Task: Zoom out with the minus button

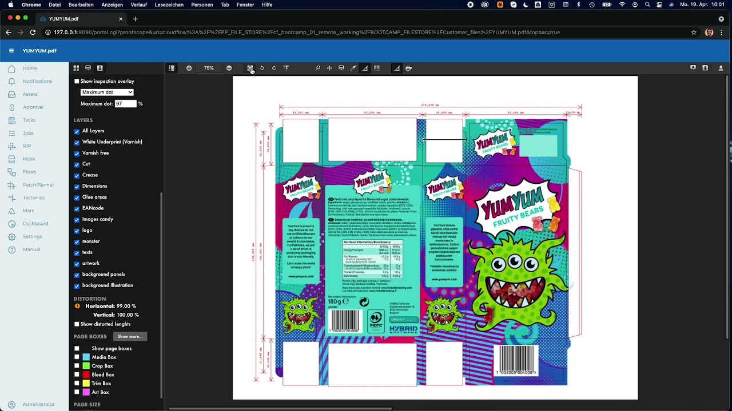Action: coord(229,68)
